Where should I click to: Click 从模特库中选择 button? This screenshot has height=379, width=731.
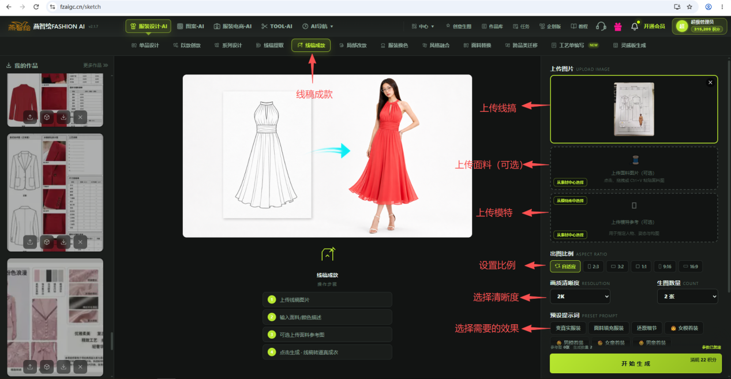pos(570,201)
